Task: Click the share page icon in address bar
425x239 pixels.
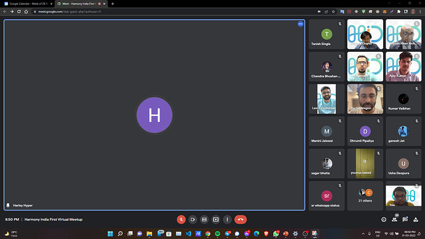Action: [326, 12]
